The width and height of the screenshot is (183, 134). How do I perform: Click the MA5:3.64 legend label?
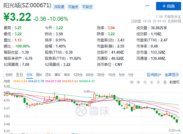20,81
